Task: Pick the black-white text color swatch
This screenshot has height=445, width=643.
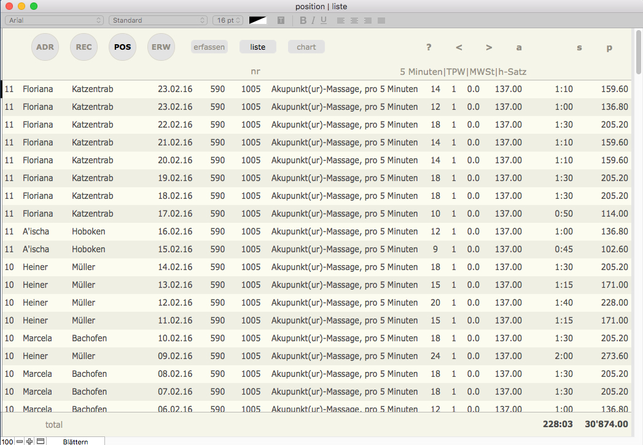Action: pyautogui.click(x=258, y=20)
